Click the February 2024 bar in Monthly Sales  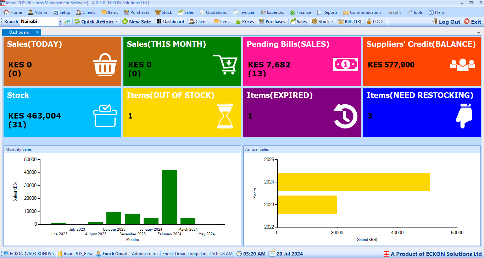click(169, 197)
